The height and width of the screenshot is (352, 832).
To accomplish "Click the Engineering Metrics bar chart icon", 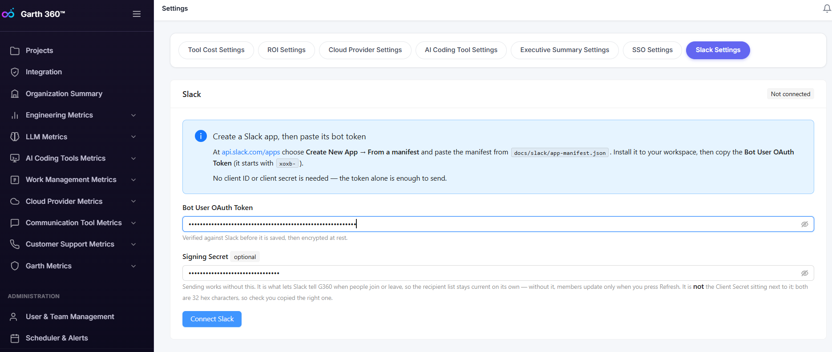I will coord(15,115).
